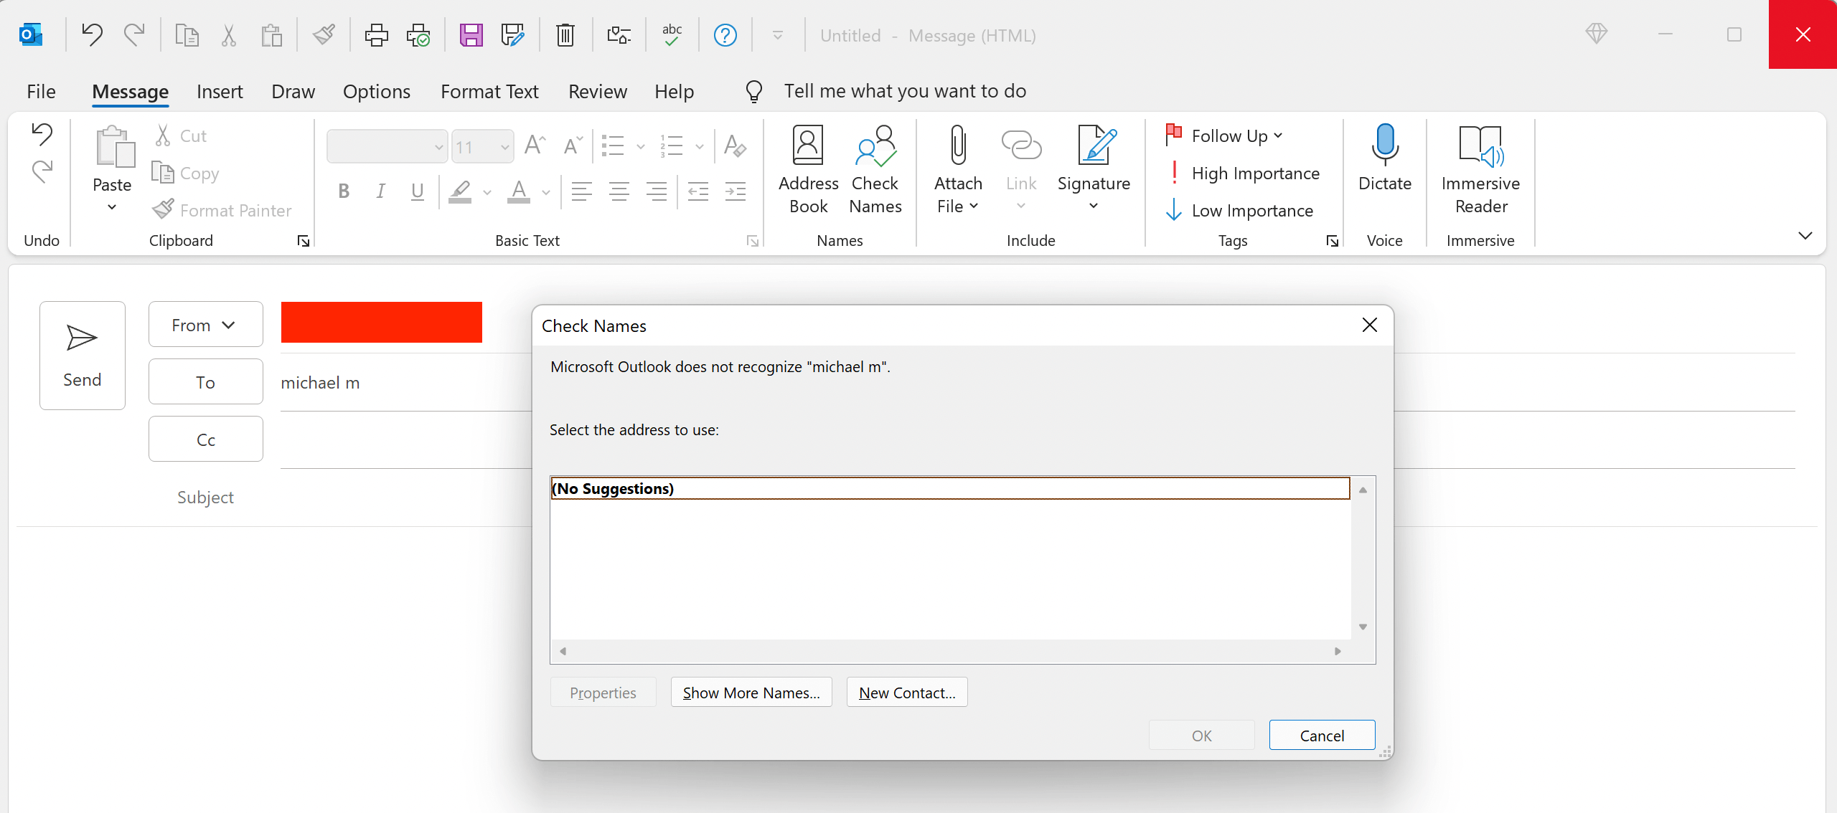Click the blue Help question mark icon
1837x813 pixels.
tap(725, 35)
